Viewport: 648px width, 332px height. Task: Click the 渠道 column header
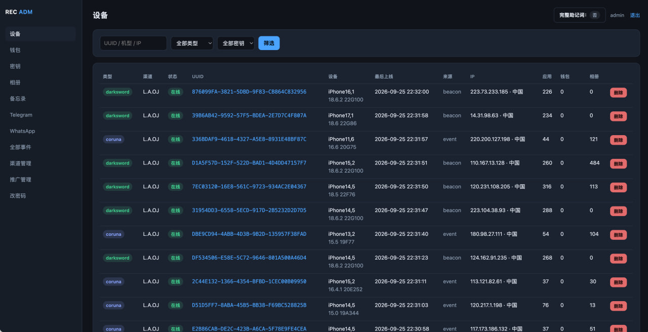coord(148,76)
